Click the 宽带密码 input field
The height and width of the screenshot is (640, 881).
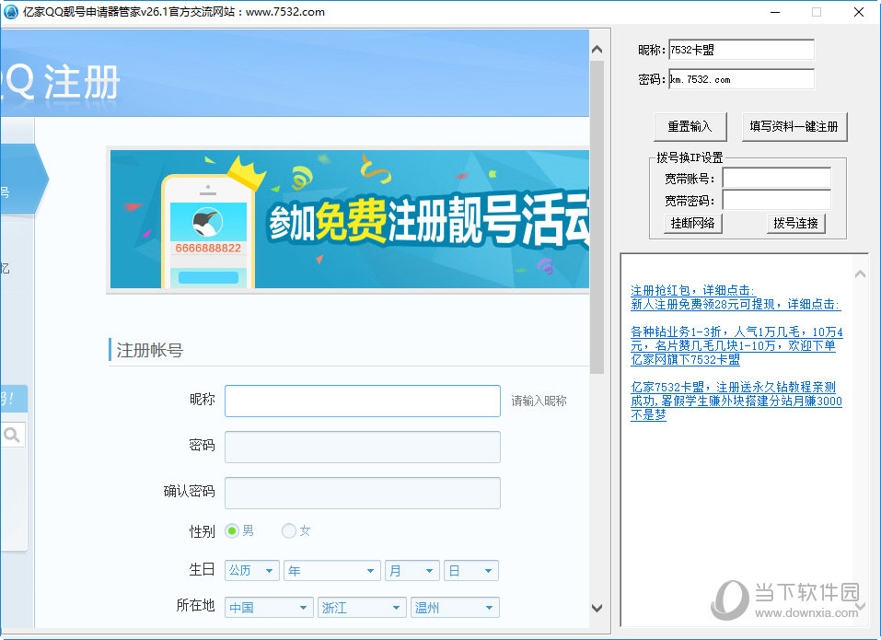coord(776,200)
